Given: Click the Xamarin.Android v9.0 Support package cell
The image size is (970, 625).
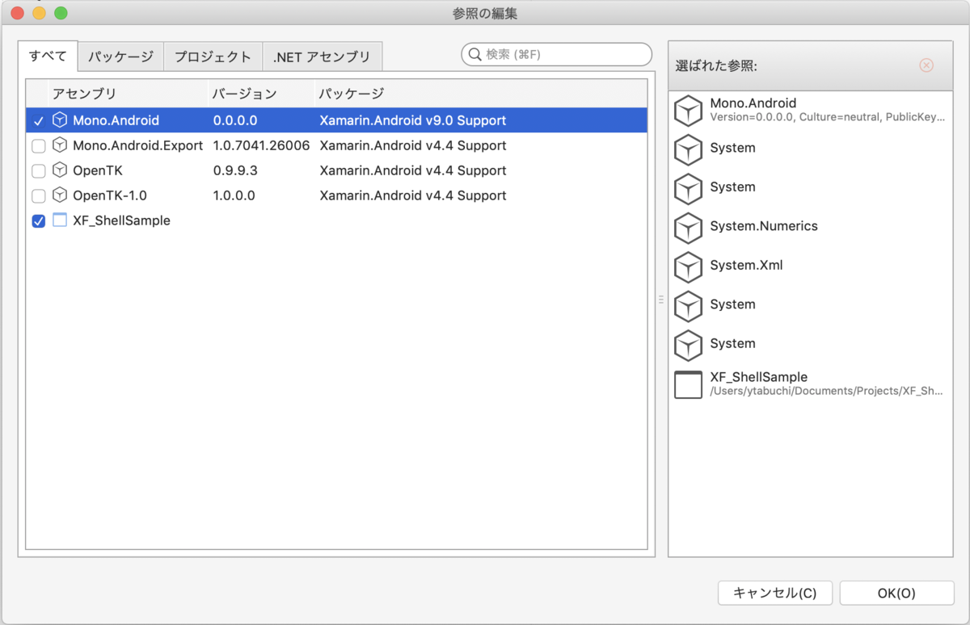Looking at the screenshot, I should 412,120.
